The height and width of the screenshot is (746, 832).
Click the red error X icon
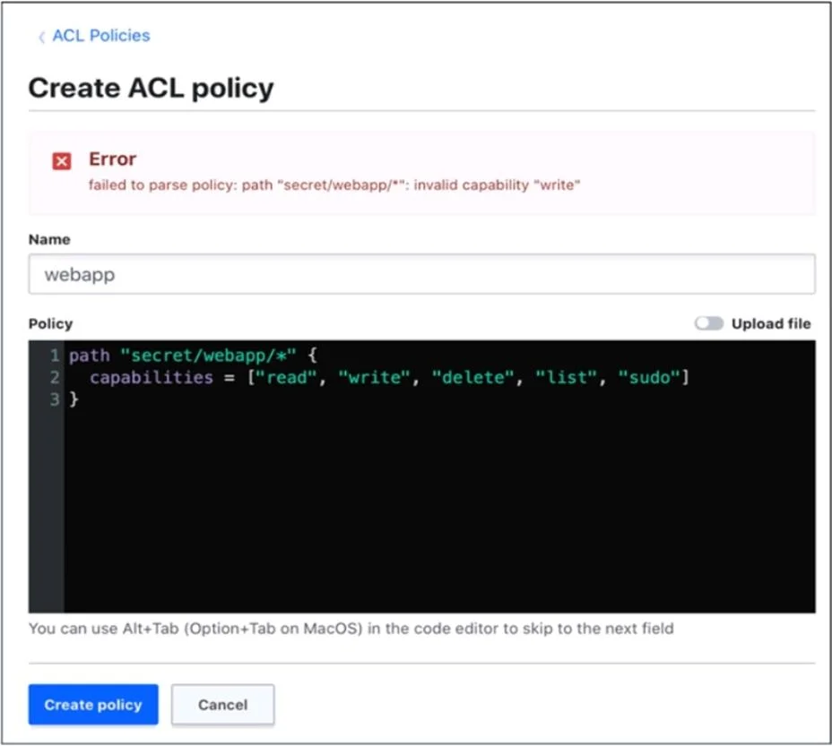62,160
